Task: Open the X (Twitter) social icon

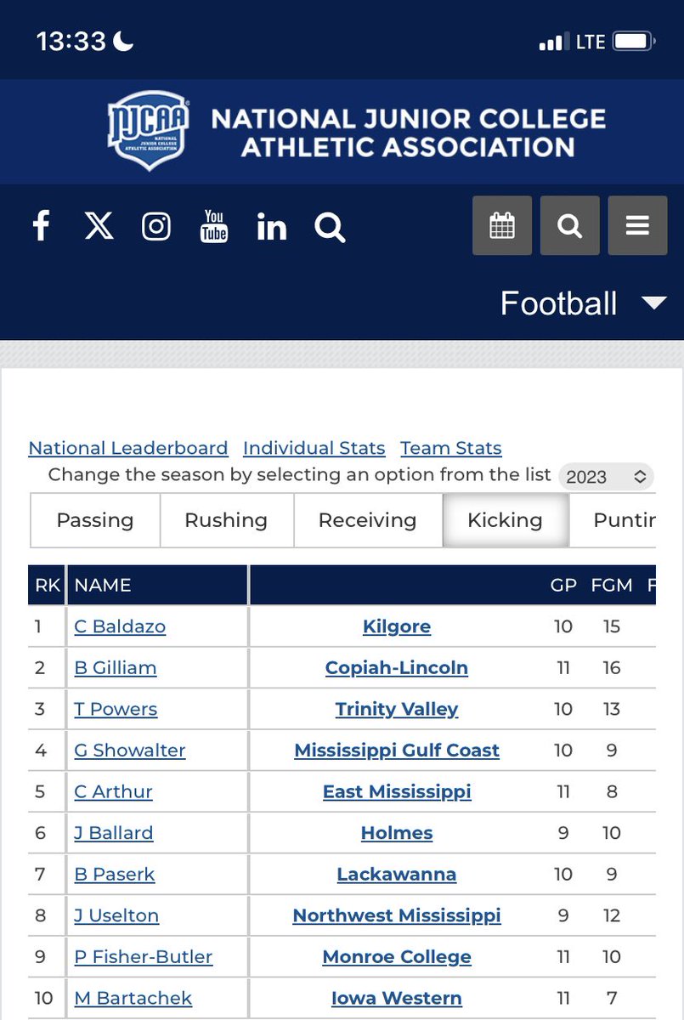Action: [x=99, y=226]
